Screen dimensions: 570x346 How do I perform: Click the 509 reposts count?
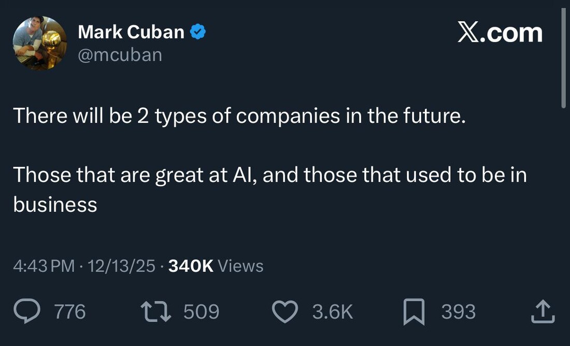point(202,312)
